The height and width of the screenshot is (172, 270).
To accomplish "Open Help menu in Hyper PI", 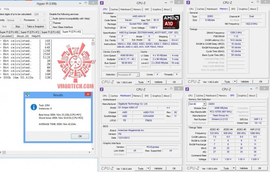I will (6, 9).
